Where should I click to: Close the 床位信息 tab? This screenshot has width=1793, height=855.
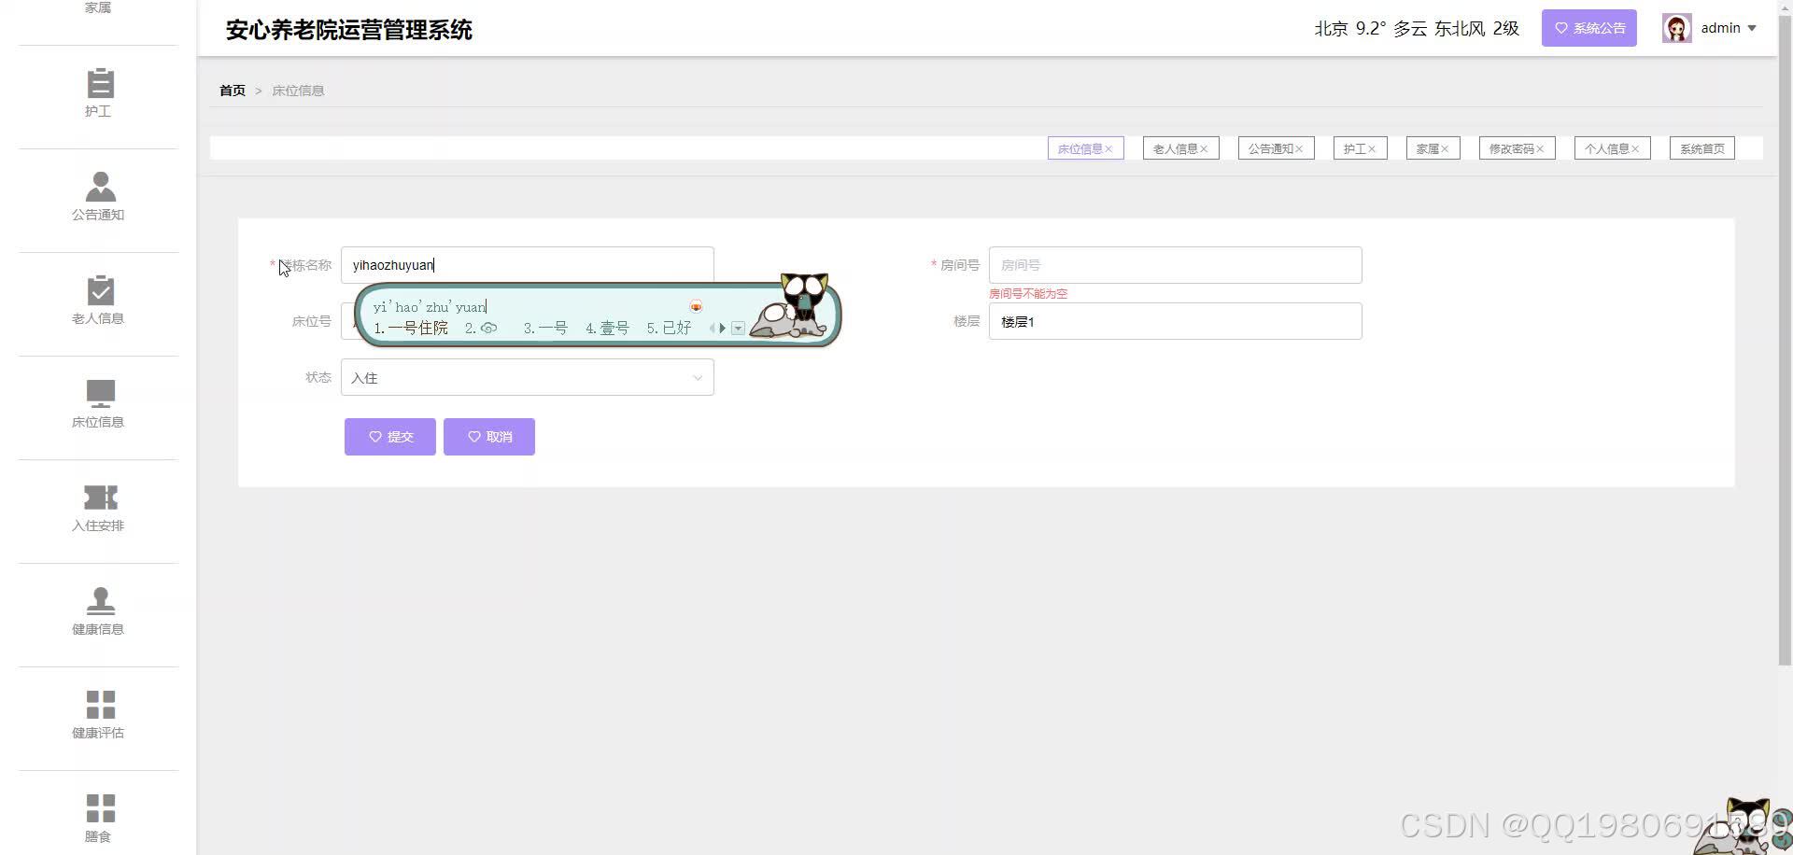[1108, 149]
